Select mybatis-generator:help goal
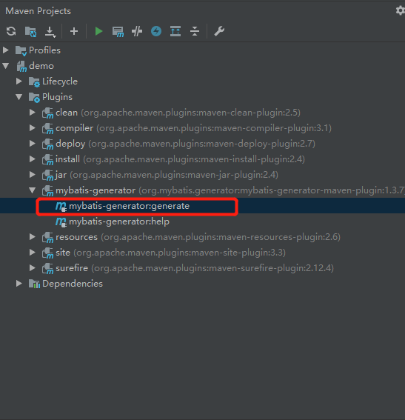Viewport: 405px width, 420px height. pyautogui.click(x=119, y=221)
